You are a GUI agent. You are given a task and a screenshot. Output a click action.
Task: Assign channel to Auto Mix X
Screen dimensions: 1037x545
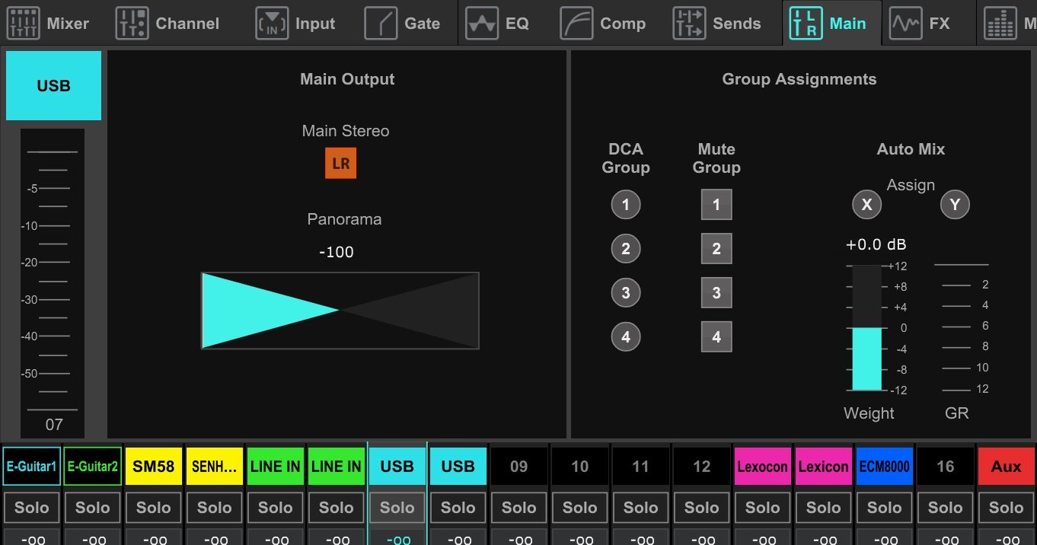(x=866, y=205)
